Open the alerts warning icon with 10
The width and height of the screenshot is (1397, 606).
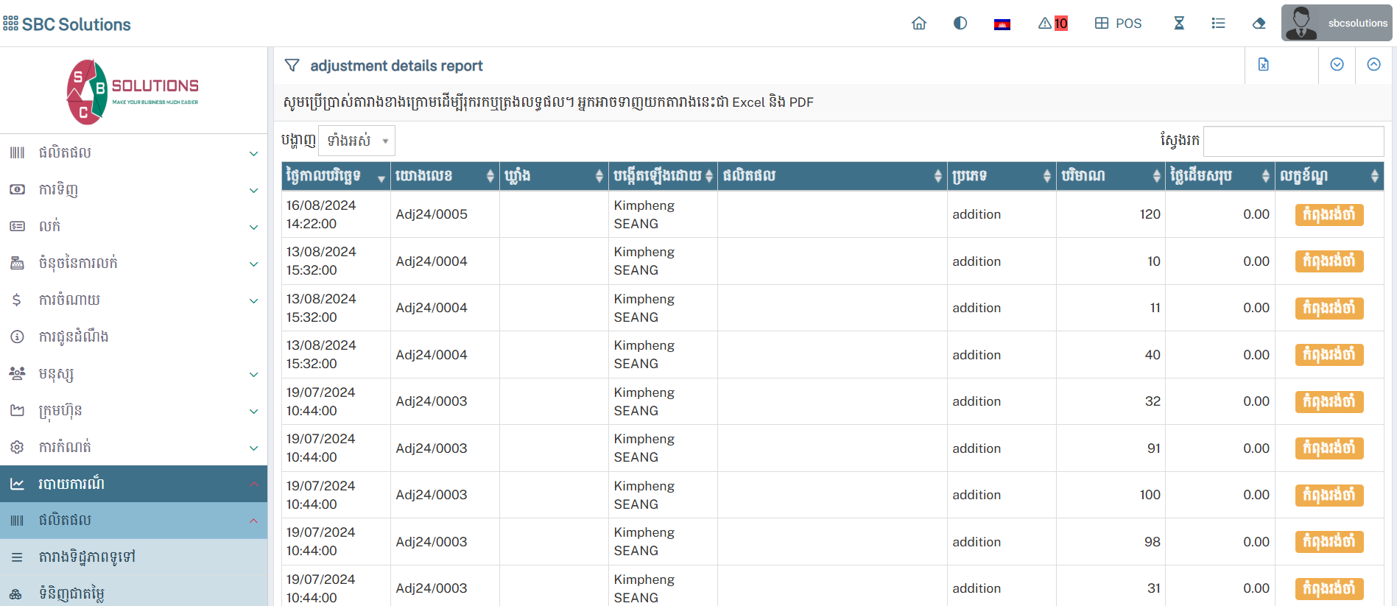[1052, 24]
